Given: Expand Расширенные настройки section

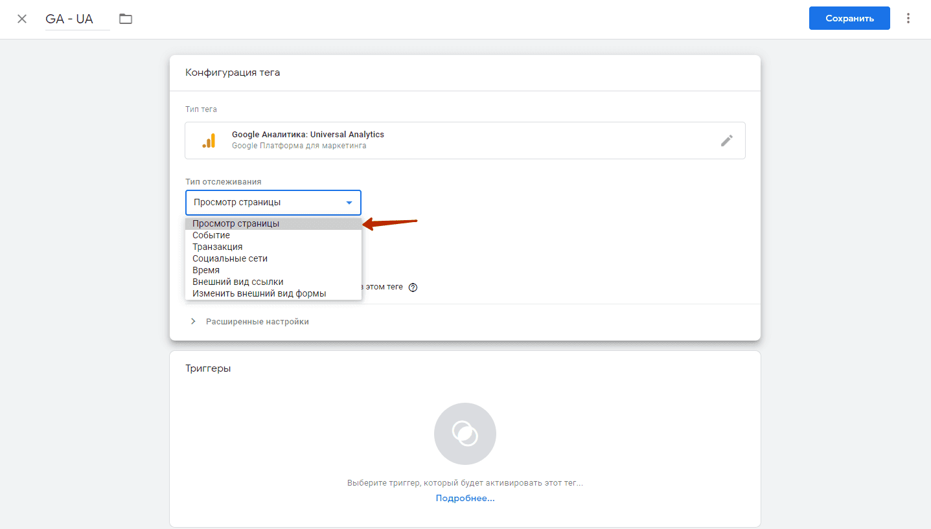Looking at the screenshot, I should (249, 322).
